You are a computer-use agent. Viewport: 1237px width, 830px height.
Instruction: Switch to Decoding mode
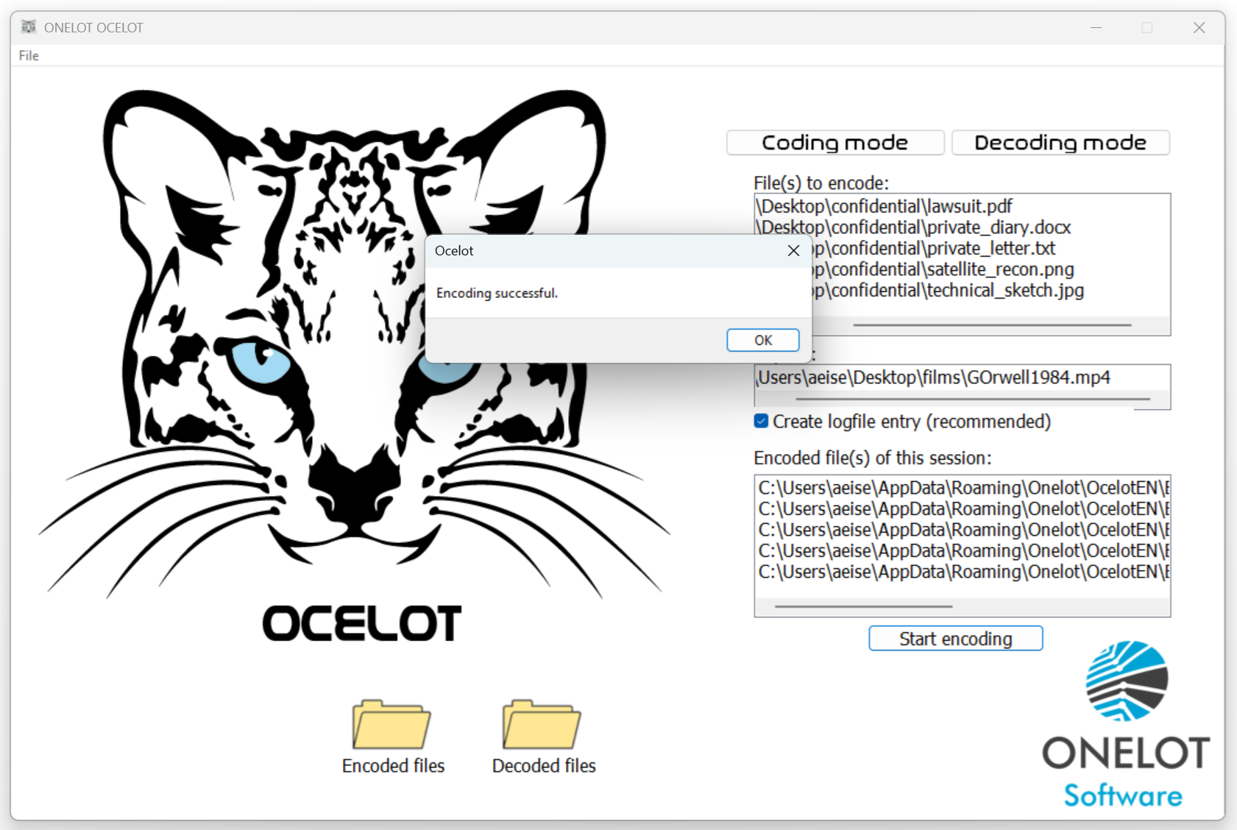tap(1060, 142)
